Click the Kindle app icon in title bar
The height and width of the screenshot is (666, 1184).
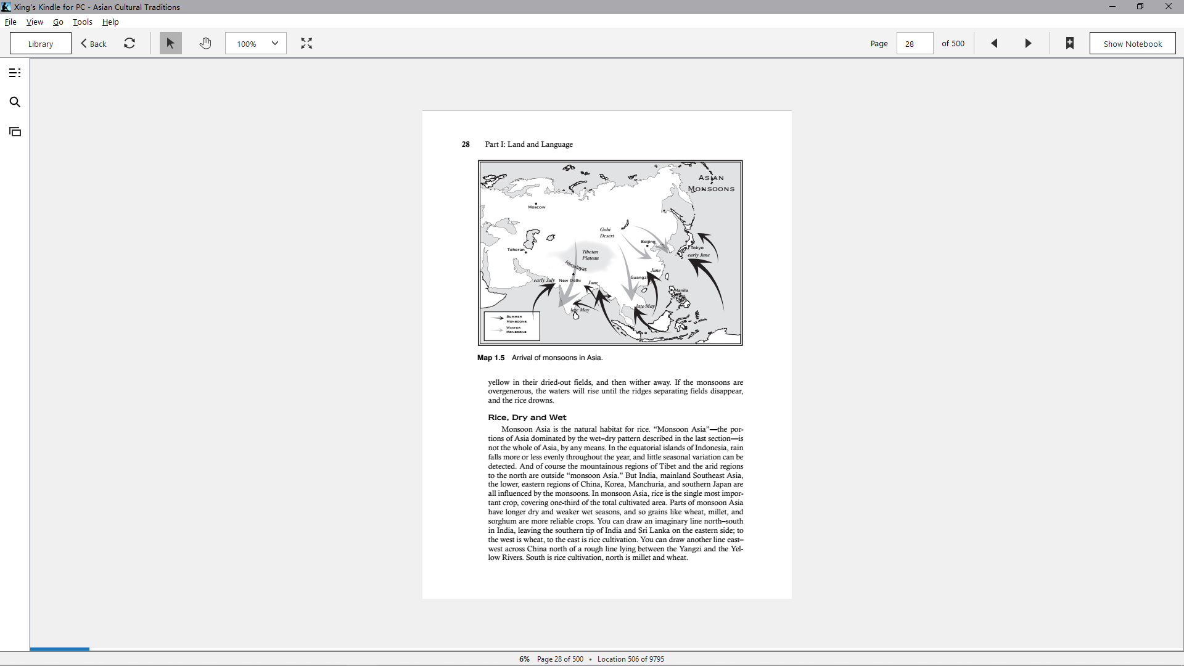click(6, 7)
